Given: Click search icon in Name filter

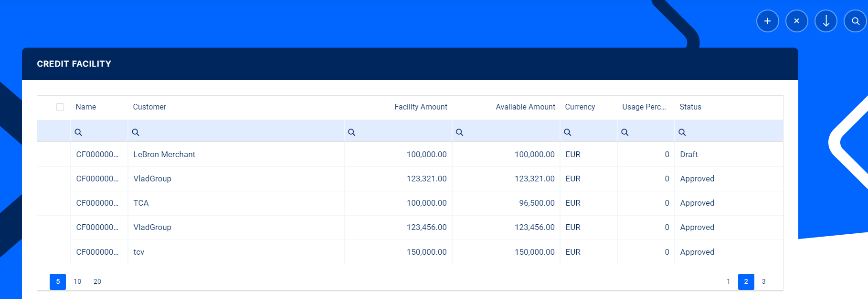Looking at the screenshot, I should click(78, 132).
